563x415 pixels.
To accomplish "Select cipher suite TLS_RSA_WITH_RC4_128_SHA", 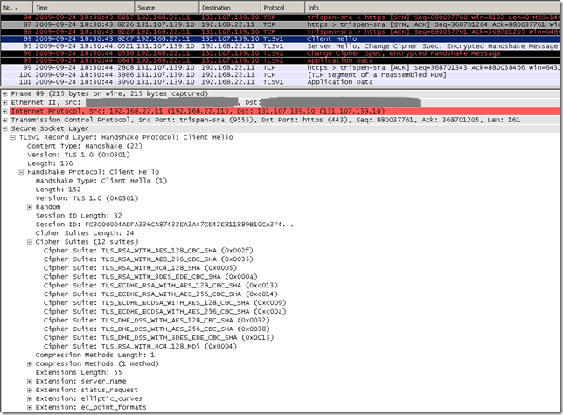I will 140,268.
